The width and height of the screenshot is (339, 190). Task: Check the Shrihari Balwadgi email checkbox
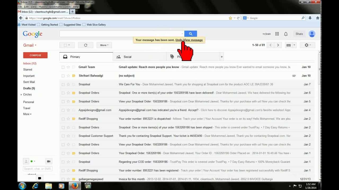63,76
